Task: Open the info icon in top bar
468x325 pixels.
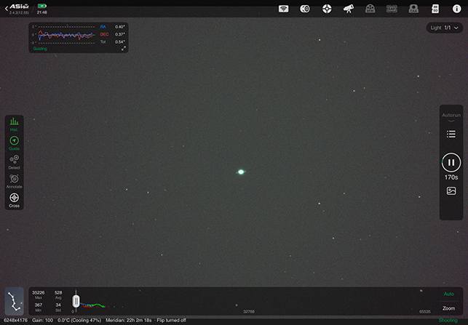Action: 456,9
